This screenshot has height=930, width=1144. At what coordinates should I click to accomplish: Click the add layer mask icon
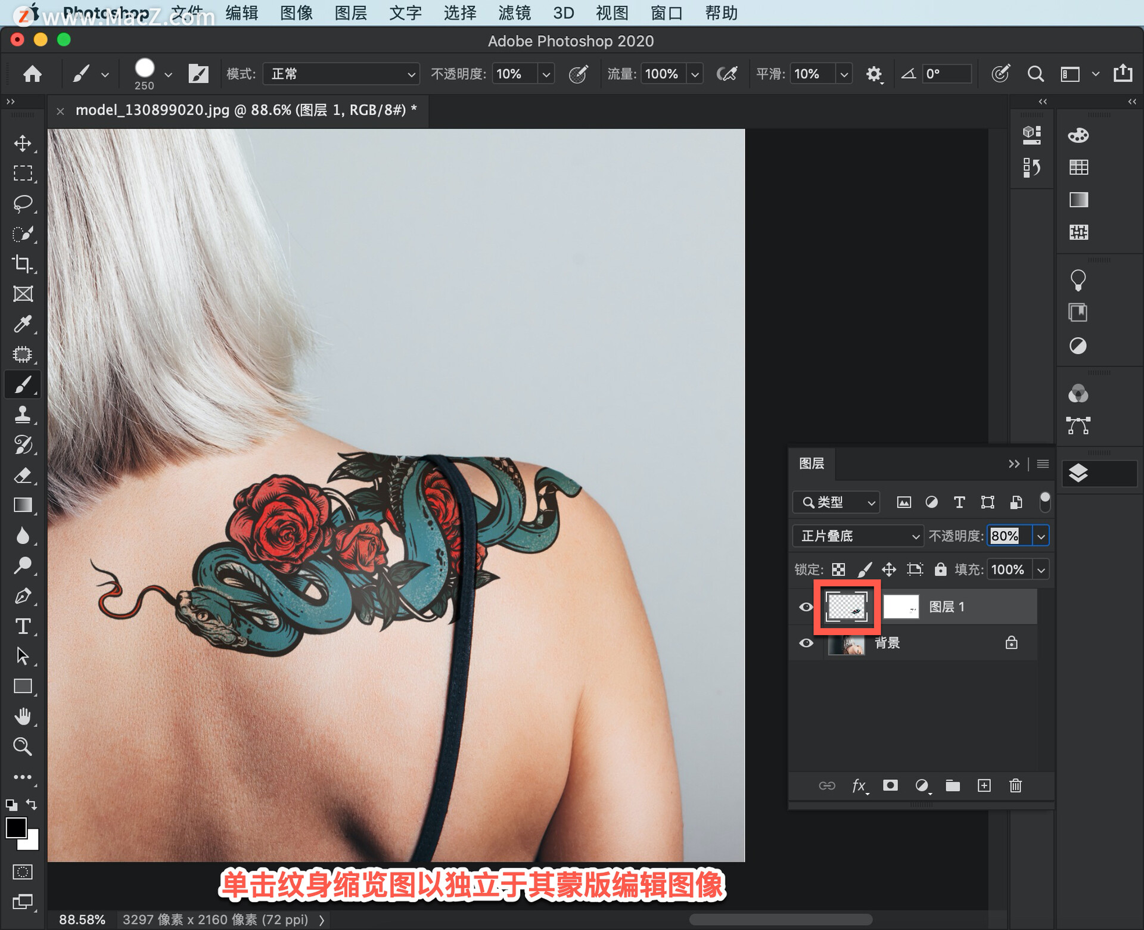[890, 786]
